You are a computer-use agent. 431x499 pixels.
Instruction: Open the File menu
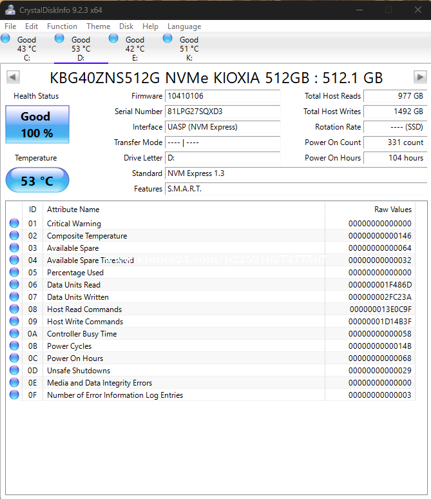point(10,26)
